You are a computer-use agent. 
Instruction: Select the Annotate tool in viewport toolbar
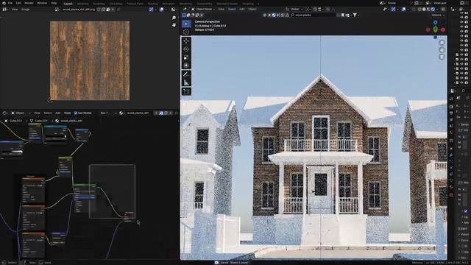click(x=186, y=74)
